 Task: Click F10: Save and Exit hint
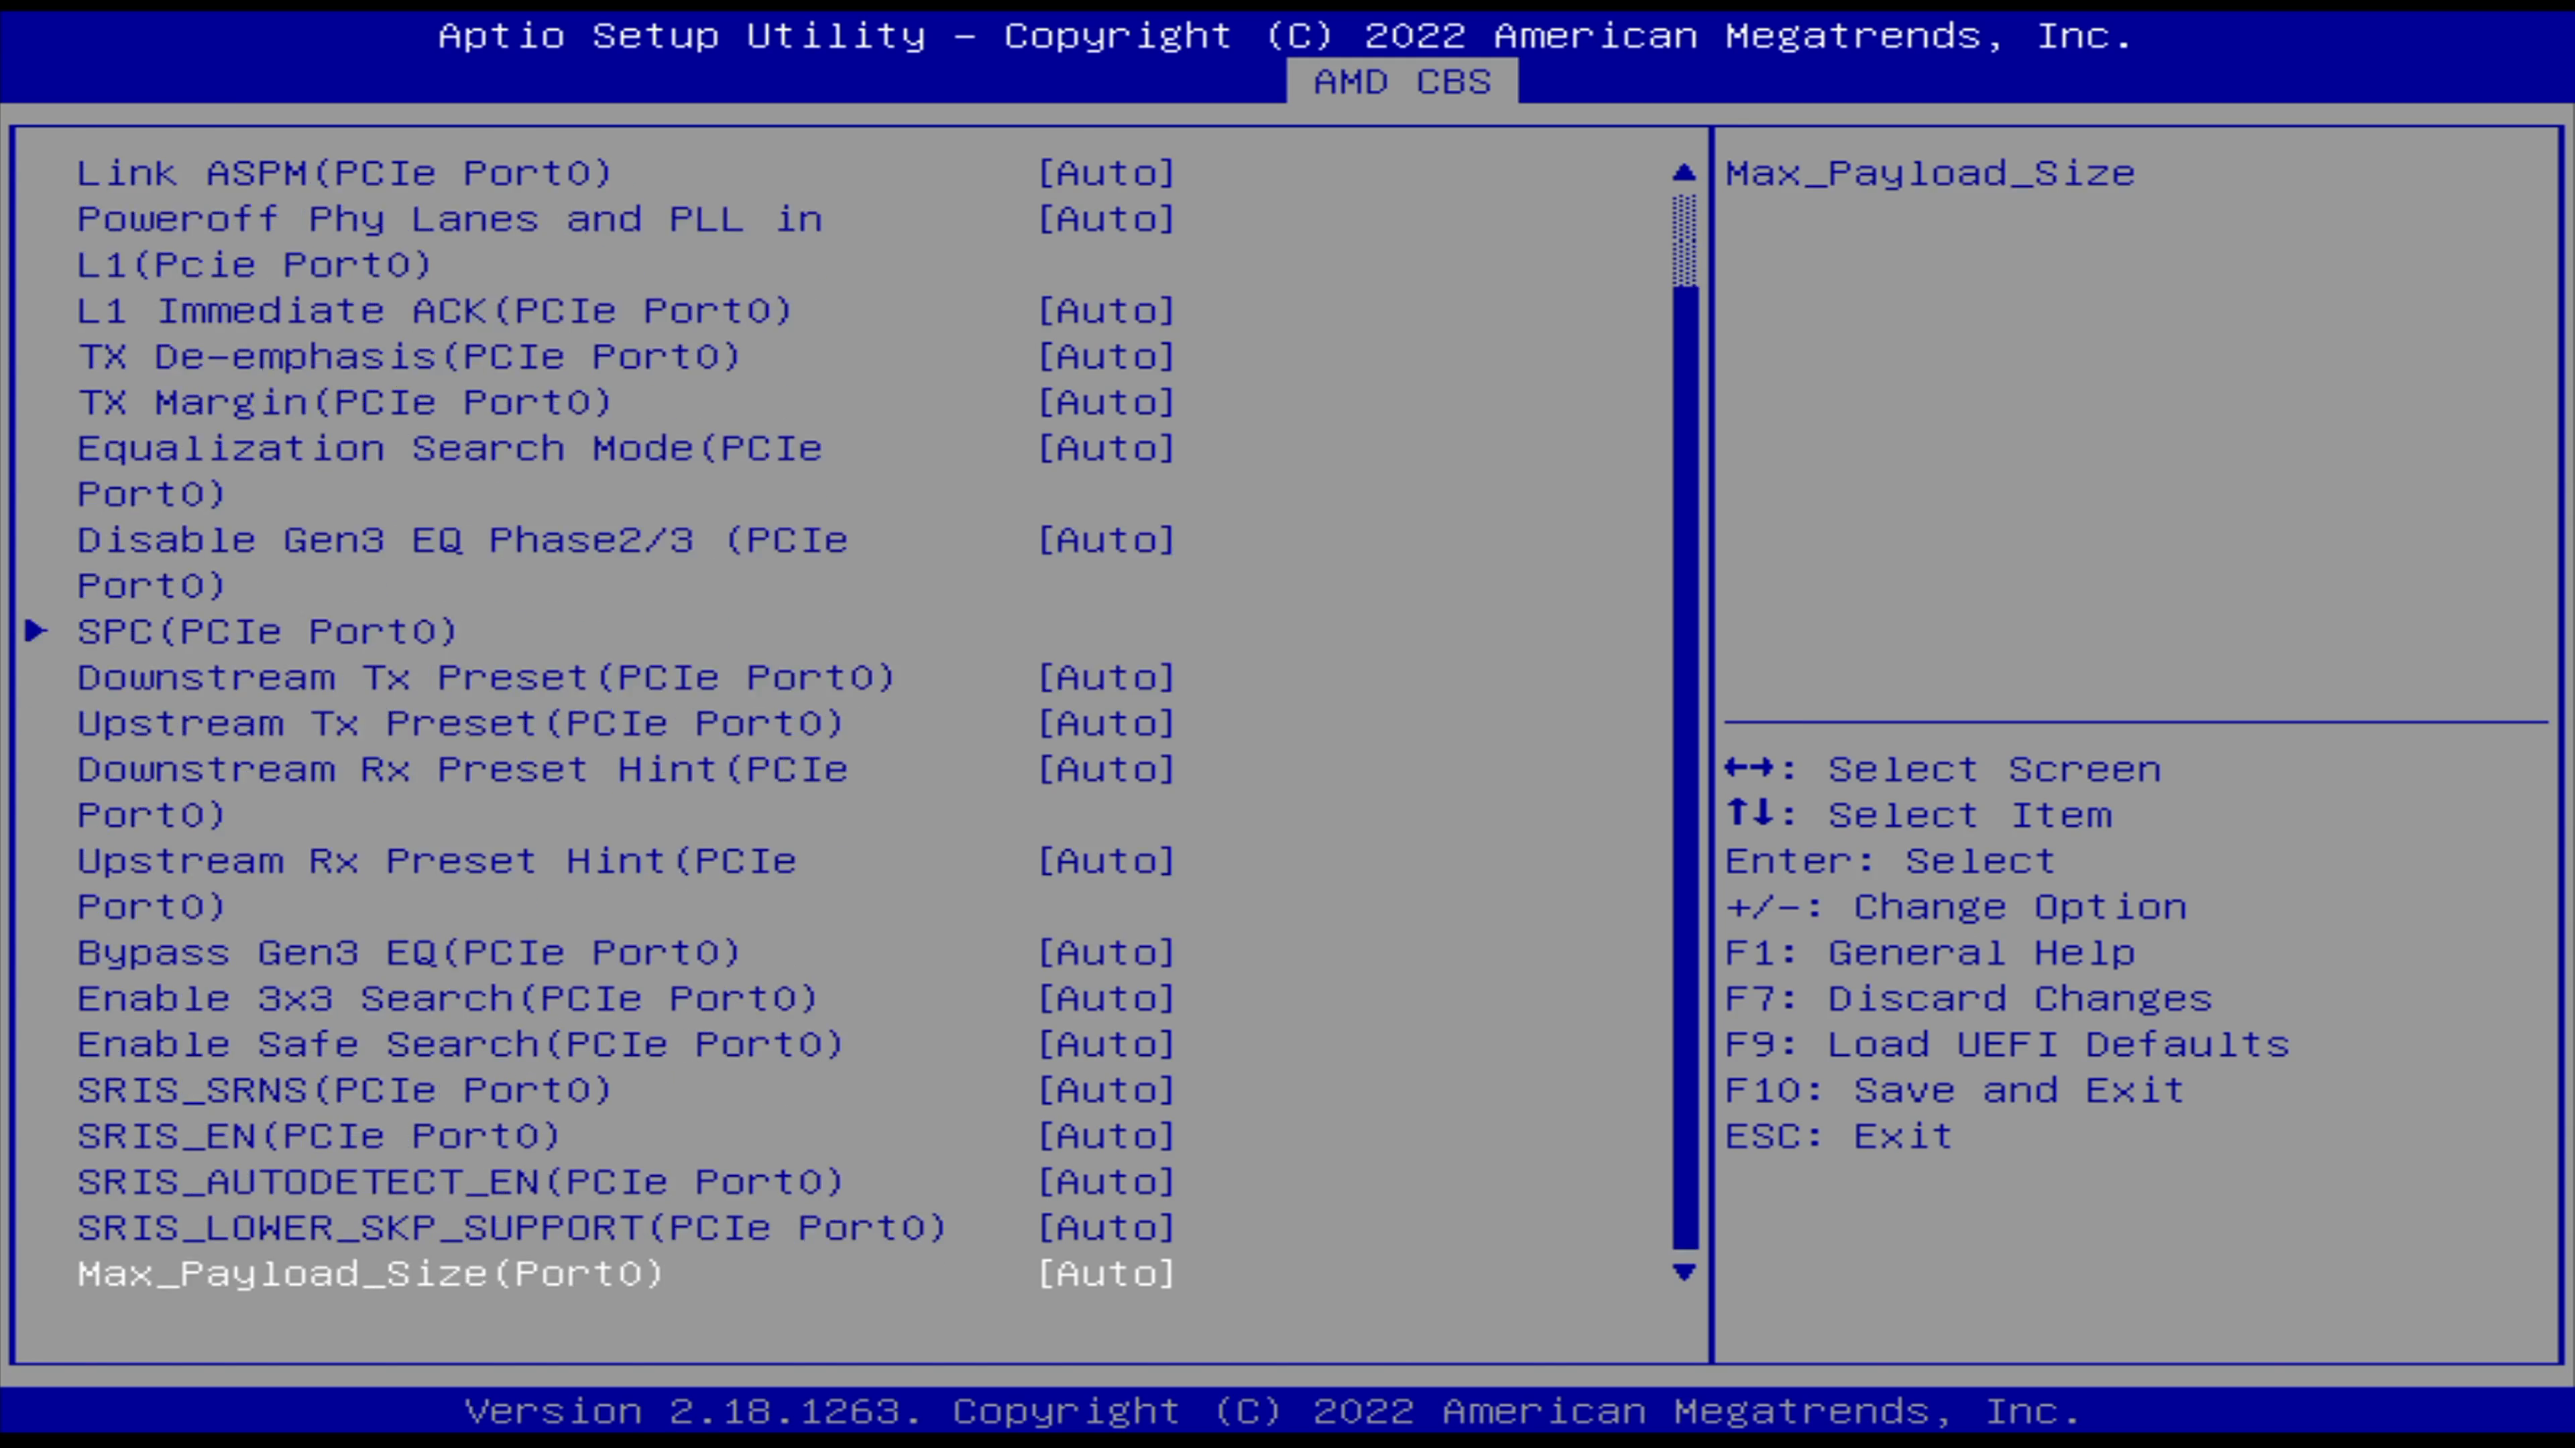(1955, 1090)
